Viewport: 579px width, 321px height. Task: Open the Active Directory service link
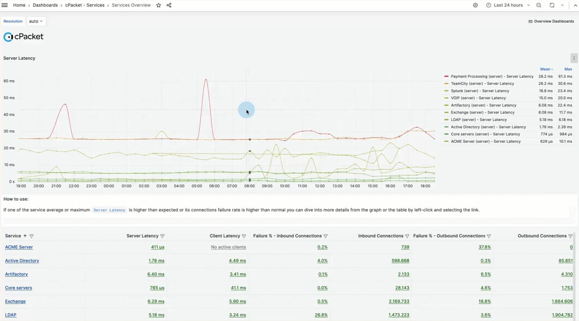point(22,261)
